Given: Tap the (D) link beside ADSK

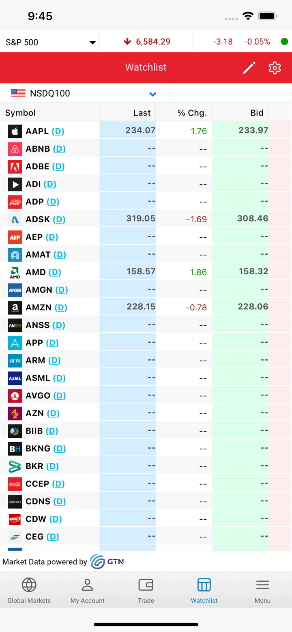Looking at the screenshot, I should 59,219.
